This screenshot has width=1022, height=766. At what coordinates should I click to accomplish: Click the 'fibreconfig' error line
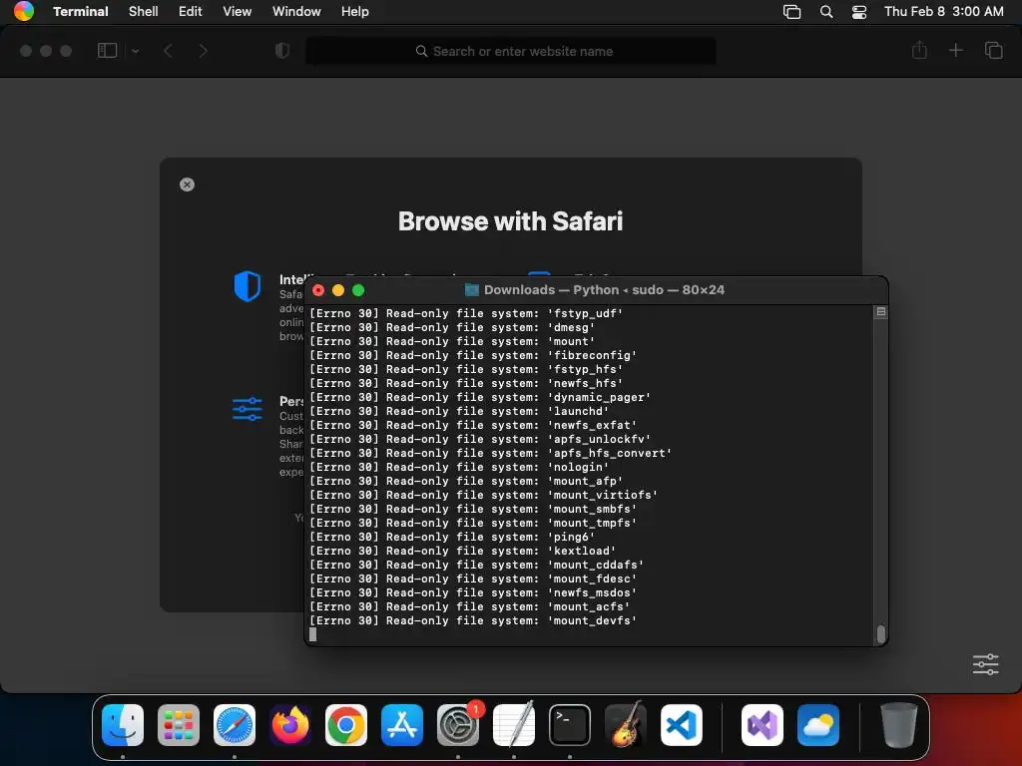473,356
